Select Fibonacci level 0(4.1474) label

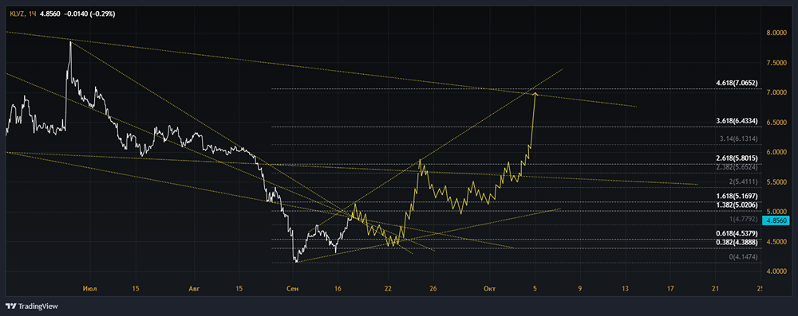coord(744,257)
